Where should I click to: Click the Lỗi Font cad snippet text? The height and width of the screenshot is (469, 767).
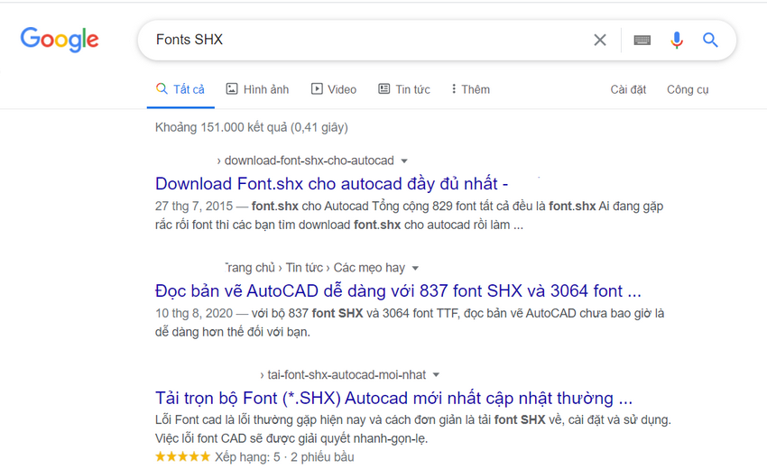point(413,429)
